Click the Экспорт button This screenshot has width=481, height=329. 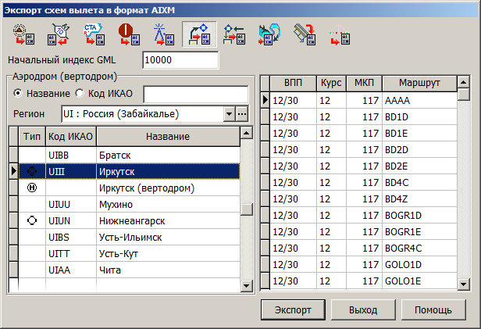[293, 310]
